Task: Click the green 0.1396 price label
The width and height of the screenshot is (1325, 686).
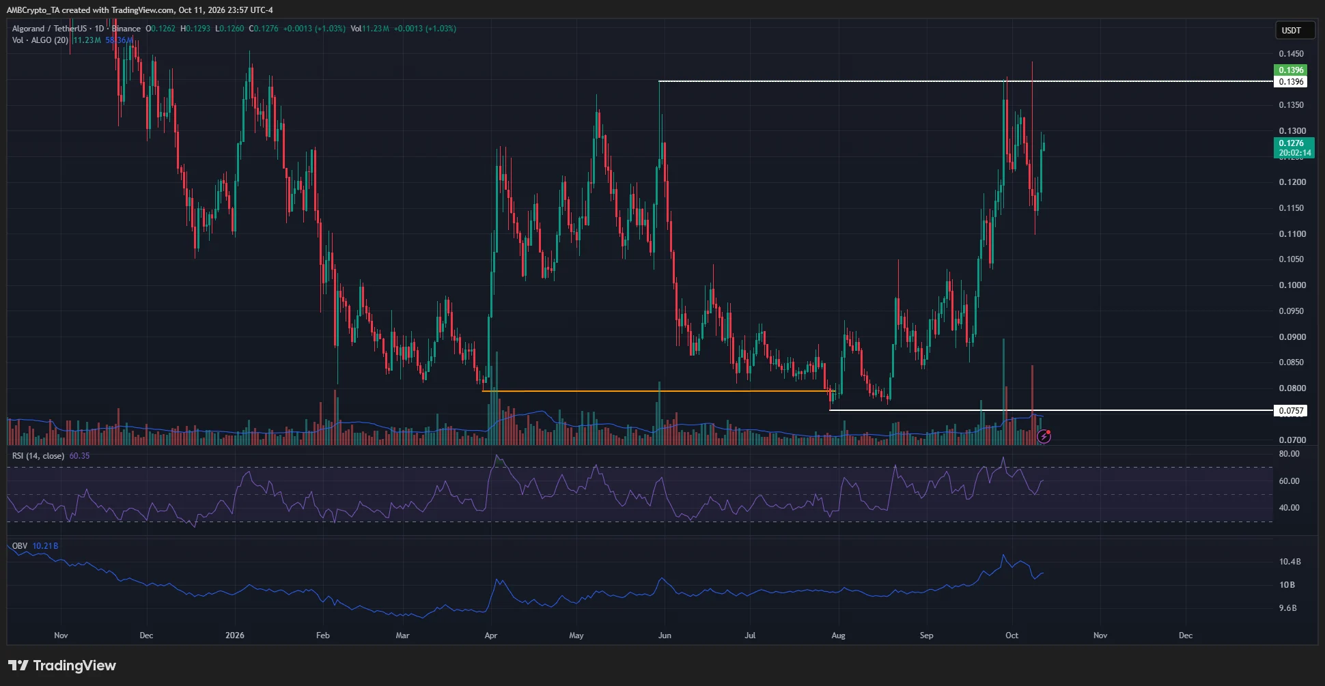Action: point(1291,70)
